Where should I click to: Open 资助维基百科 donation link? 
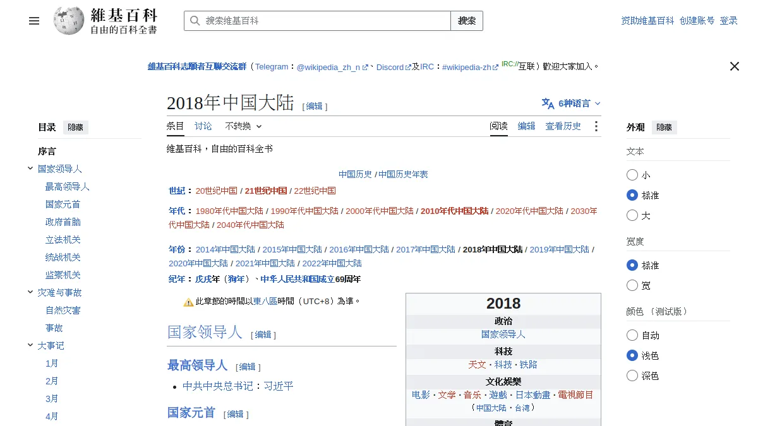click(648, 21)
